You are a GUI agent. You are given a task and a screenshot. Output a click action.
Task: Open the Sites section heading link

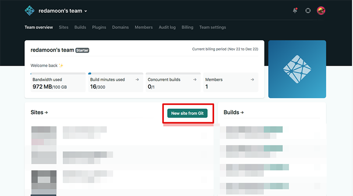point(39,112)
